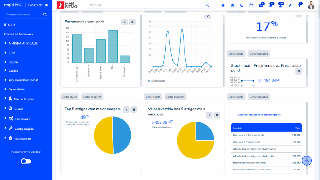
Task: Select Procura na framework menu item
Action: click(x=18, y=34)
